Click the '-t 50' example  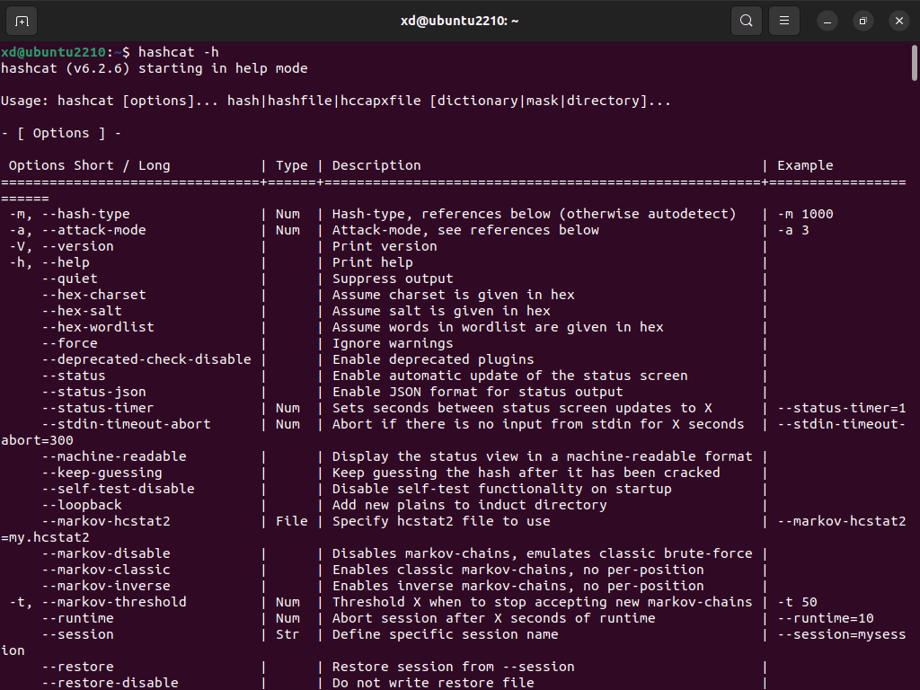point(798,602)
